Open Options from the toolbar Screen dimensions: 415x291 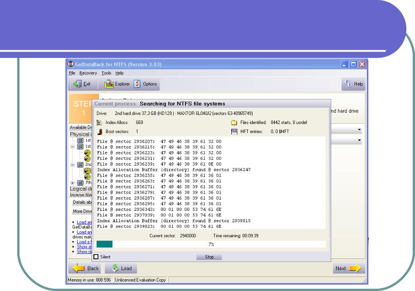point(146,84)
